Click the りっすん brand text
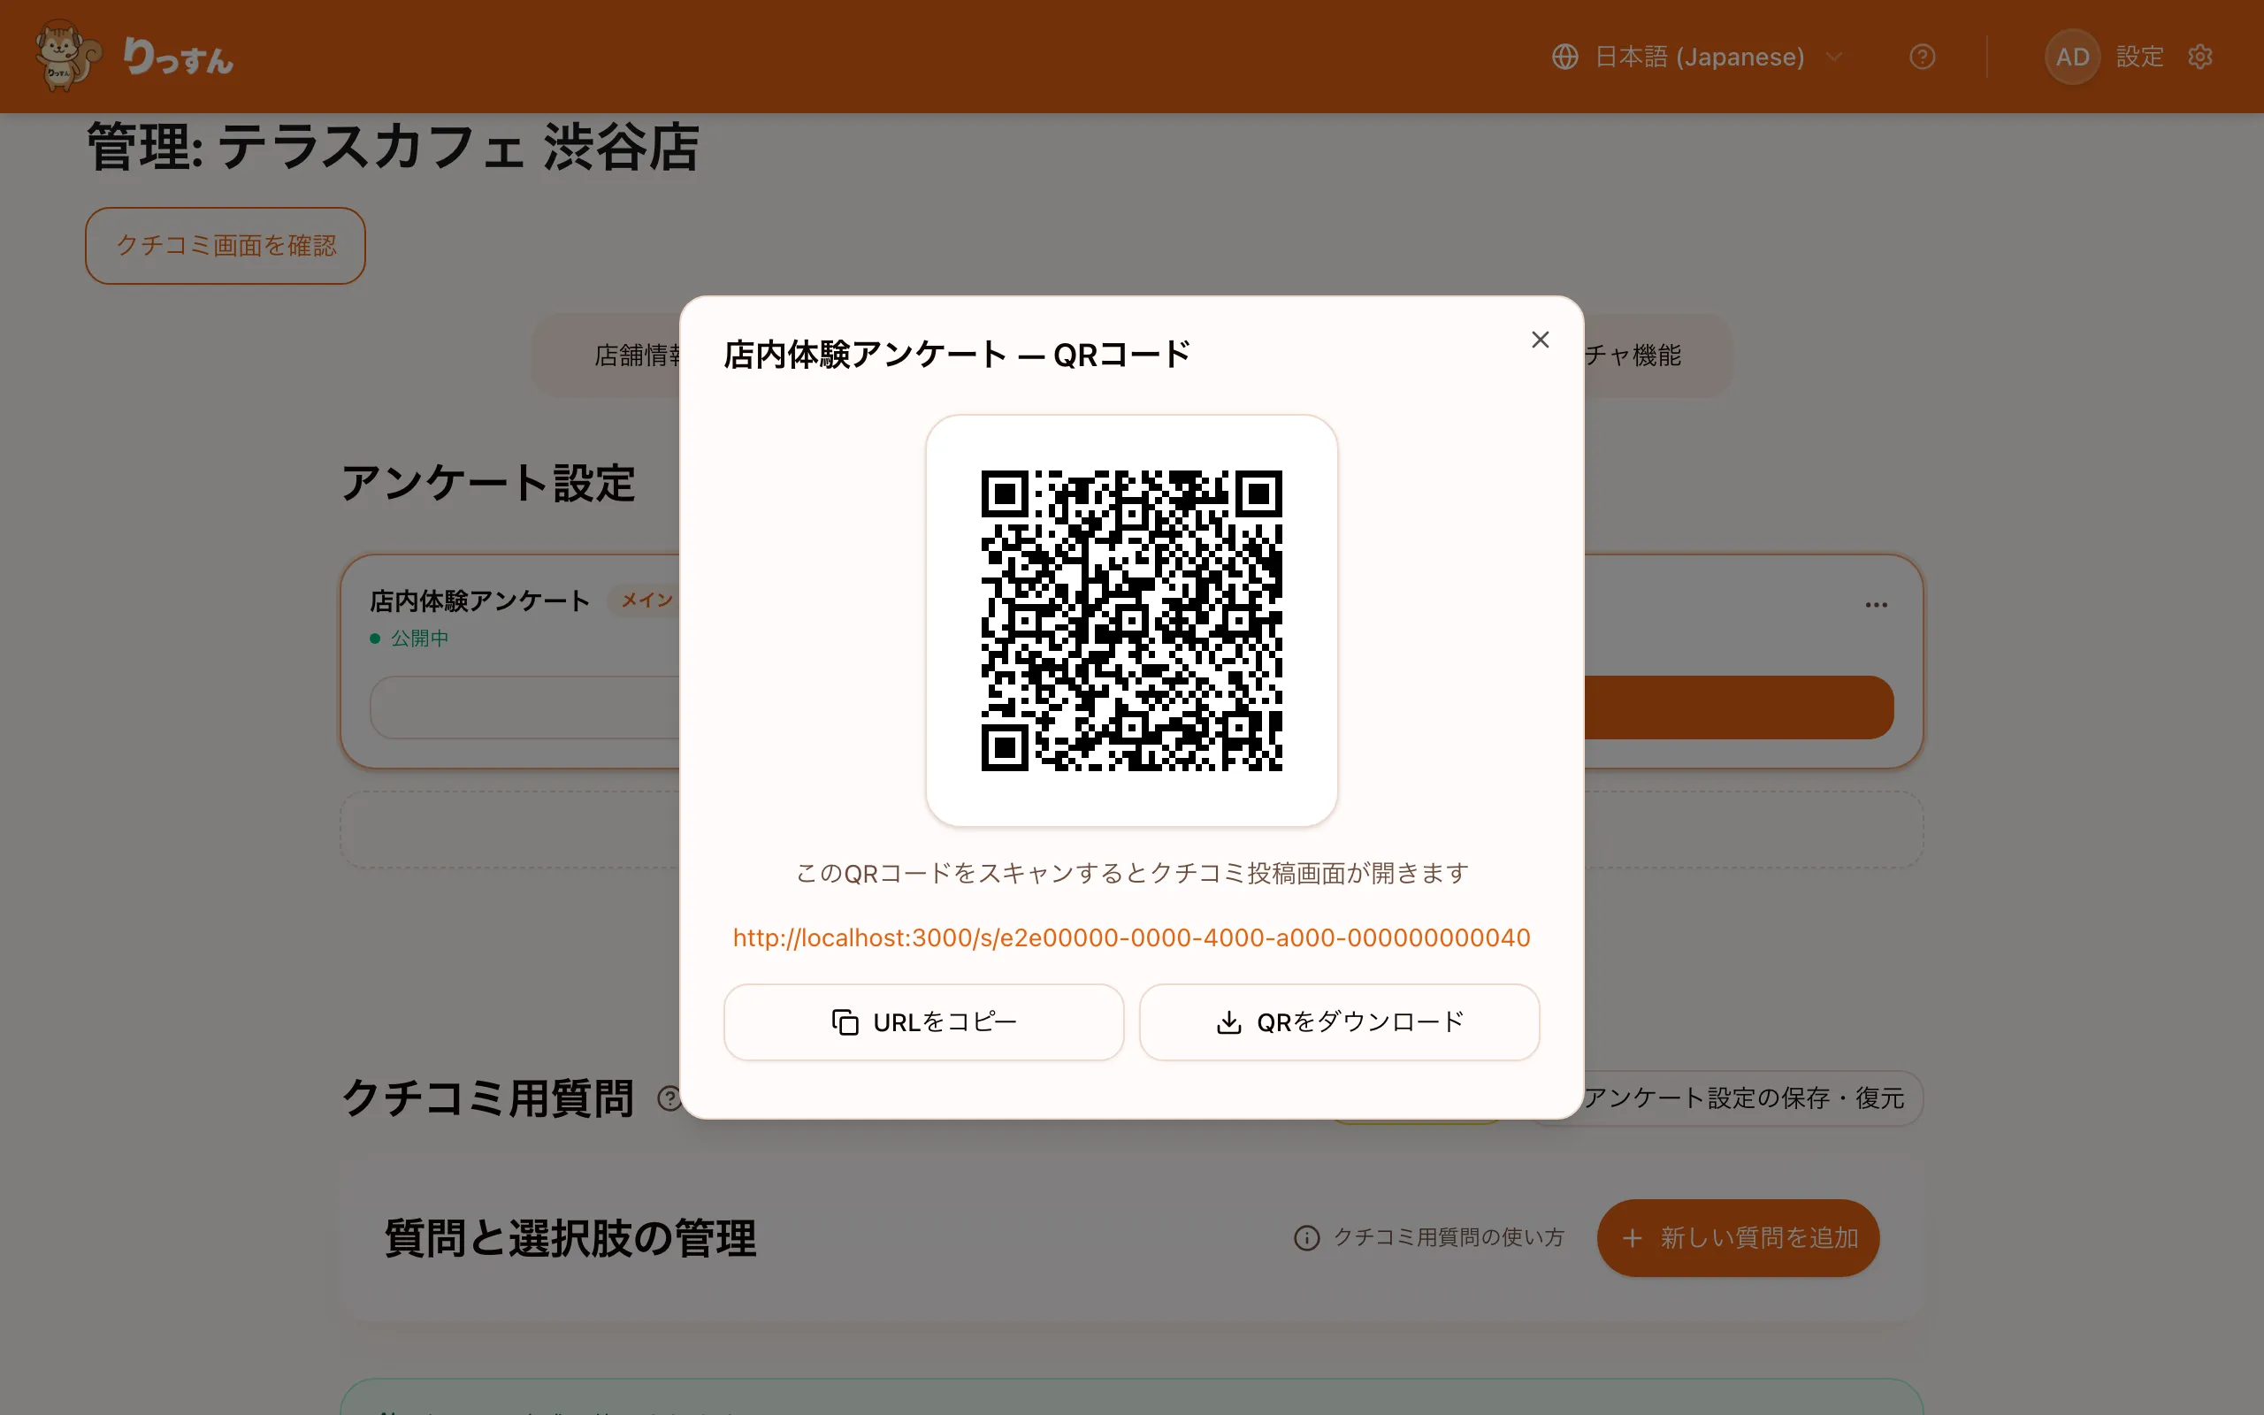The image size is (2264, 1415). (178, 57)
